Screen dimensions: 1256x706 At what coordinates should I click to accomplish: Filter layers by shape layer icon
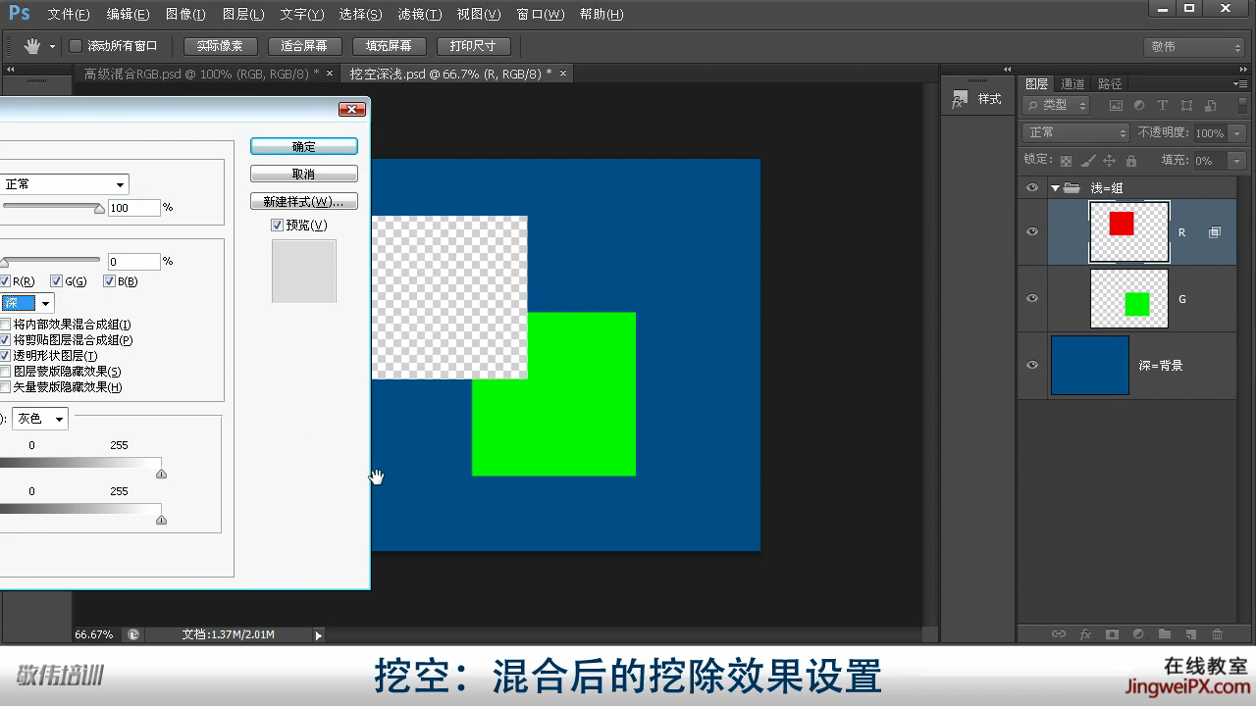(1186, 106)
